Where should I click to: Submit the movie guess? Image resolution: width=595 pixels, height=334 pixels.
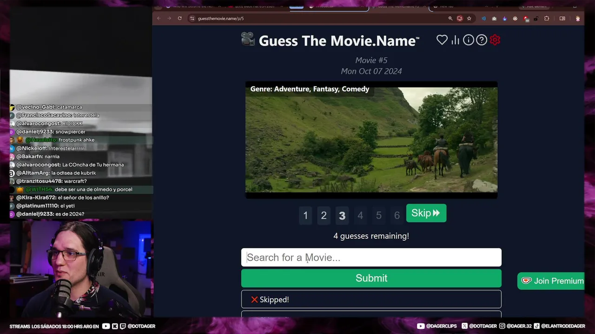pyautogui.click(x=371, y=278)
